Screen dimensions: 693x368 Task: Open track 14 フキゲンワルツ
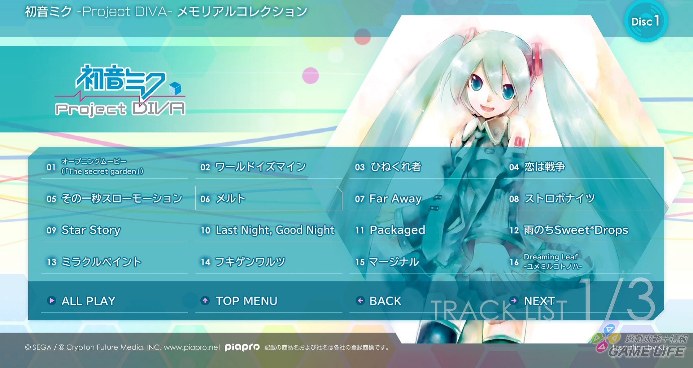click(x=269, y=262)
